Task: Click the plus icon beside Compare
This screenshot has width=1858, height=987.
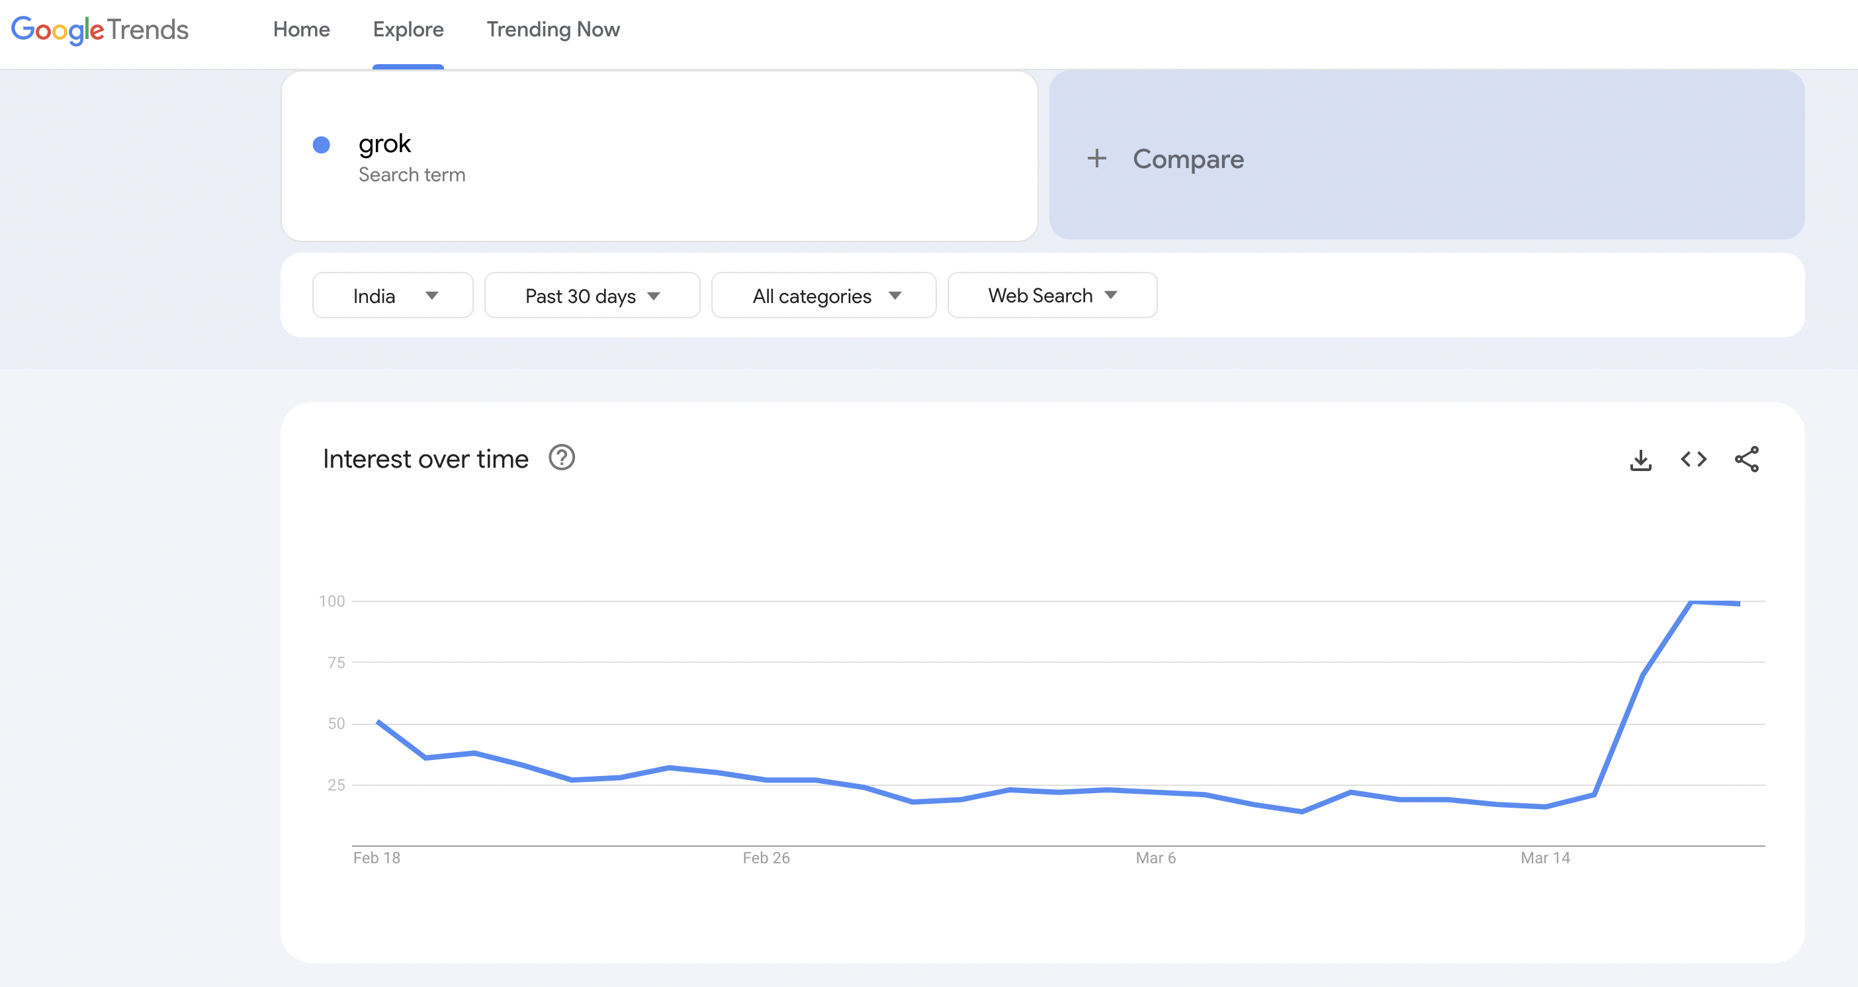Action: point(1096,159)
